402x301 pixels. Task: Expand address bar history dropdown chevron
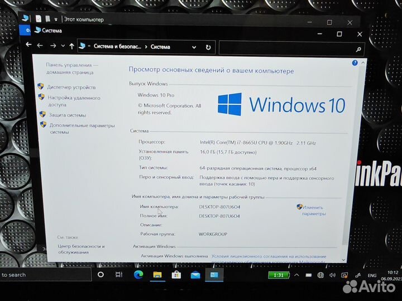tap(194, 47)
